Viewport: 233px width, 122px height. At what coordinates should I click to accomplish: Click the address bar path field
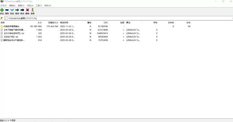click(116, 18)
